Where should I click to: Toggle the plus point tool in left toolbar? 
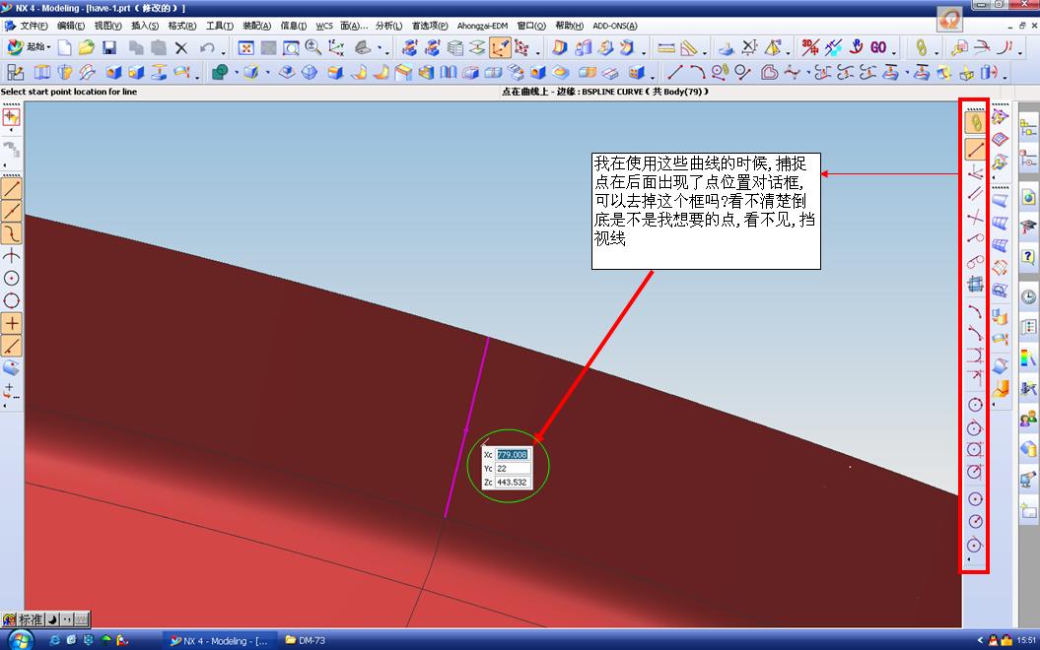coord(11,323)
